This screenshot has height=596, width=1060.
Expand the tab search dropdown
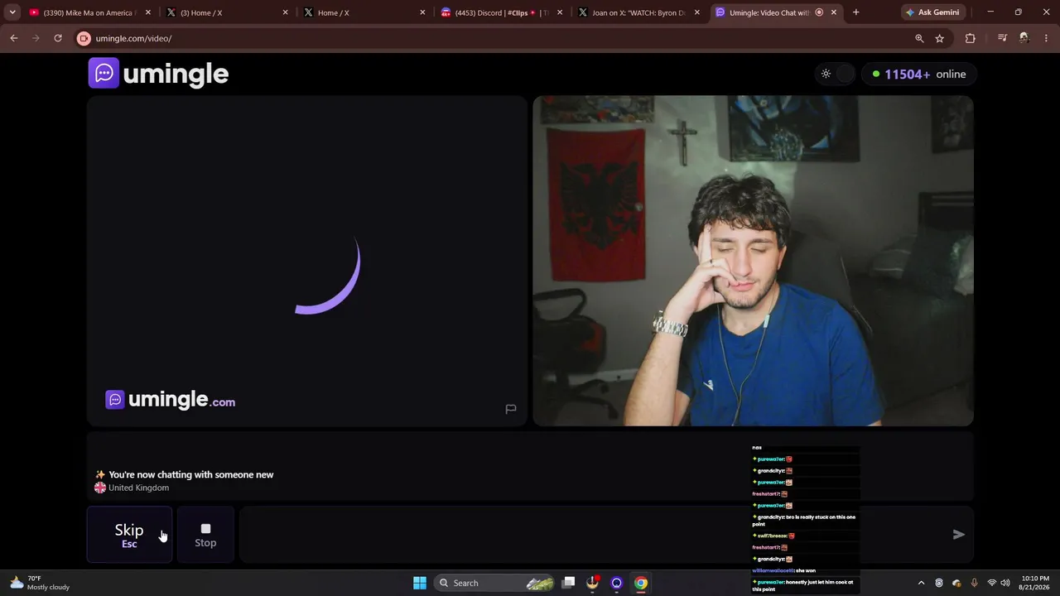[x=12, y=12]
